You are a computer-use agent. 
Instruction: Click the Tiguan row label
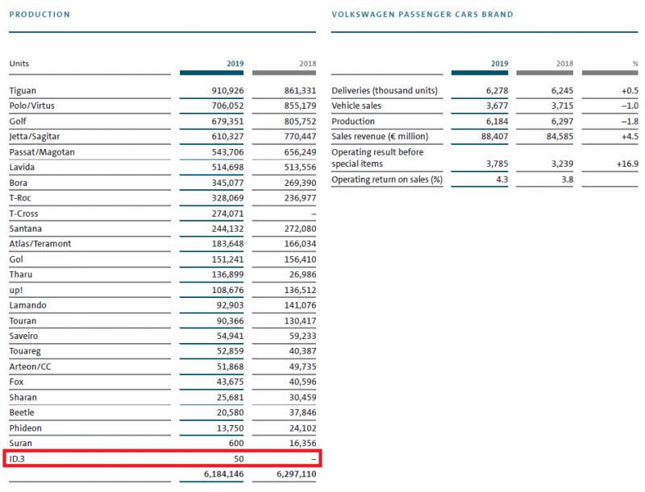23,91
